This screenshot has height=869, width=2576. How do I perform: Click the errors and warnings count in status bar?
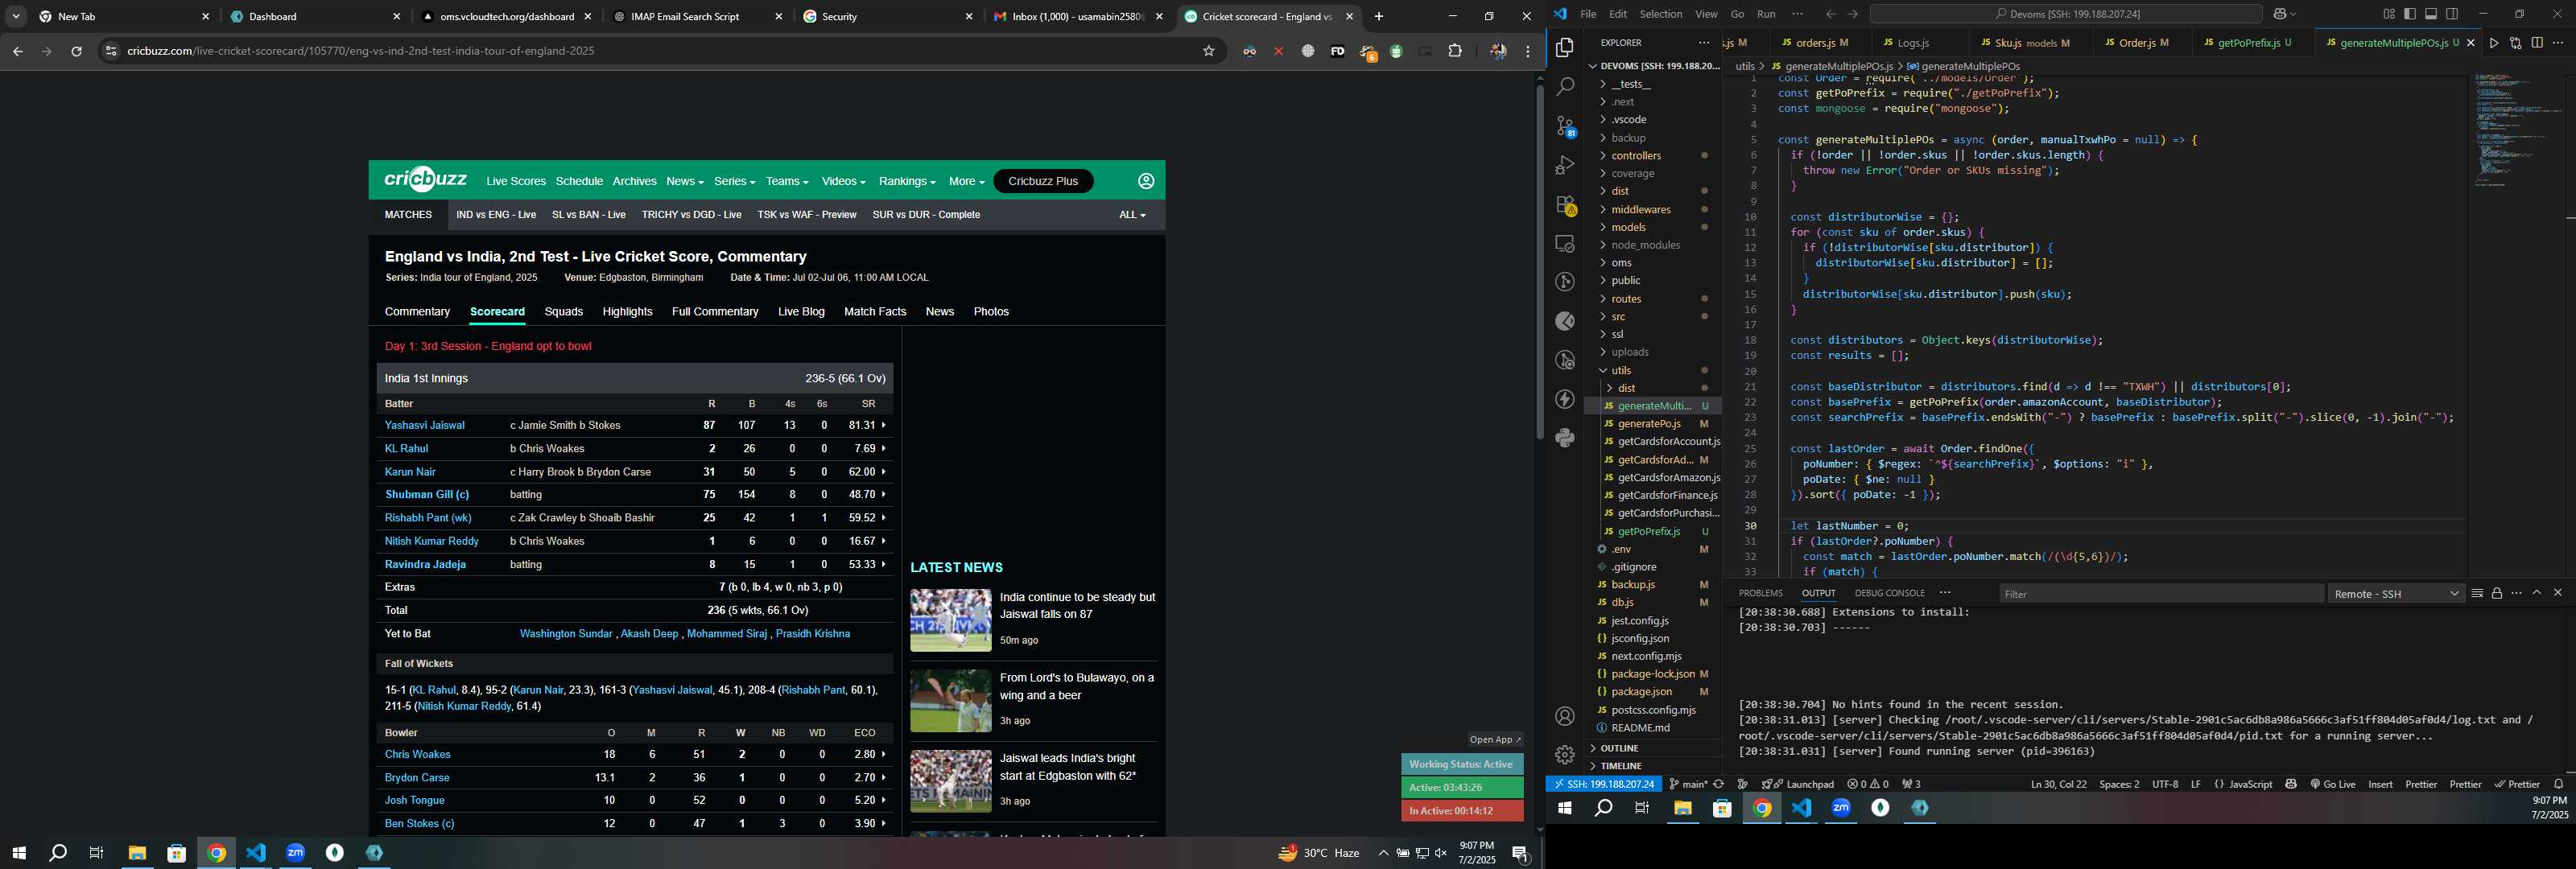[x=1868, y=784]
